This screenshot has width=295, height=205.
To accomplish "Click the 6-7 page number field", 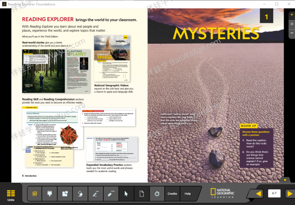I will point(274,193).
